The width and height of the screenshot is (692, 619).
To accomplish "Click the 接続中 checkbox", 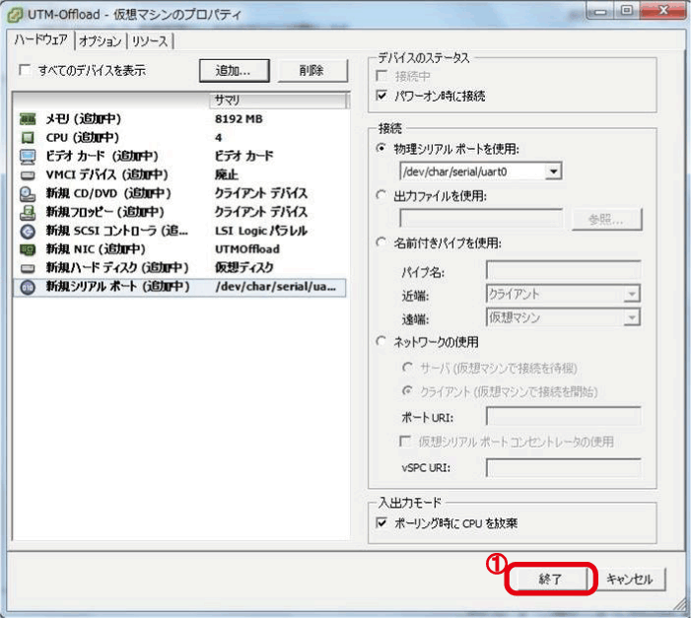I will [381, 76].
